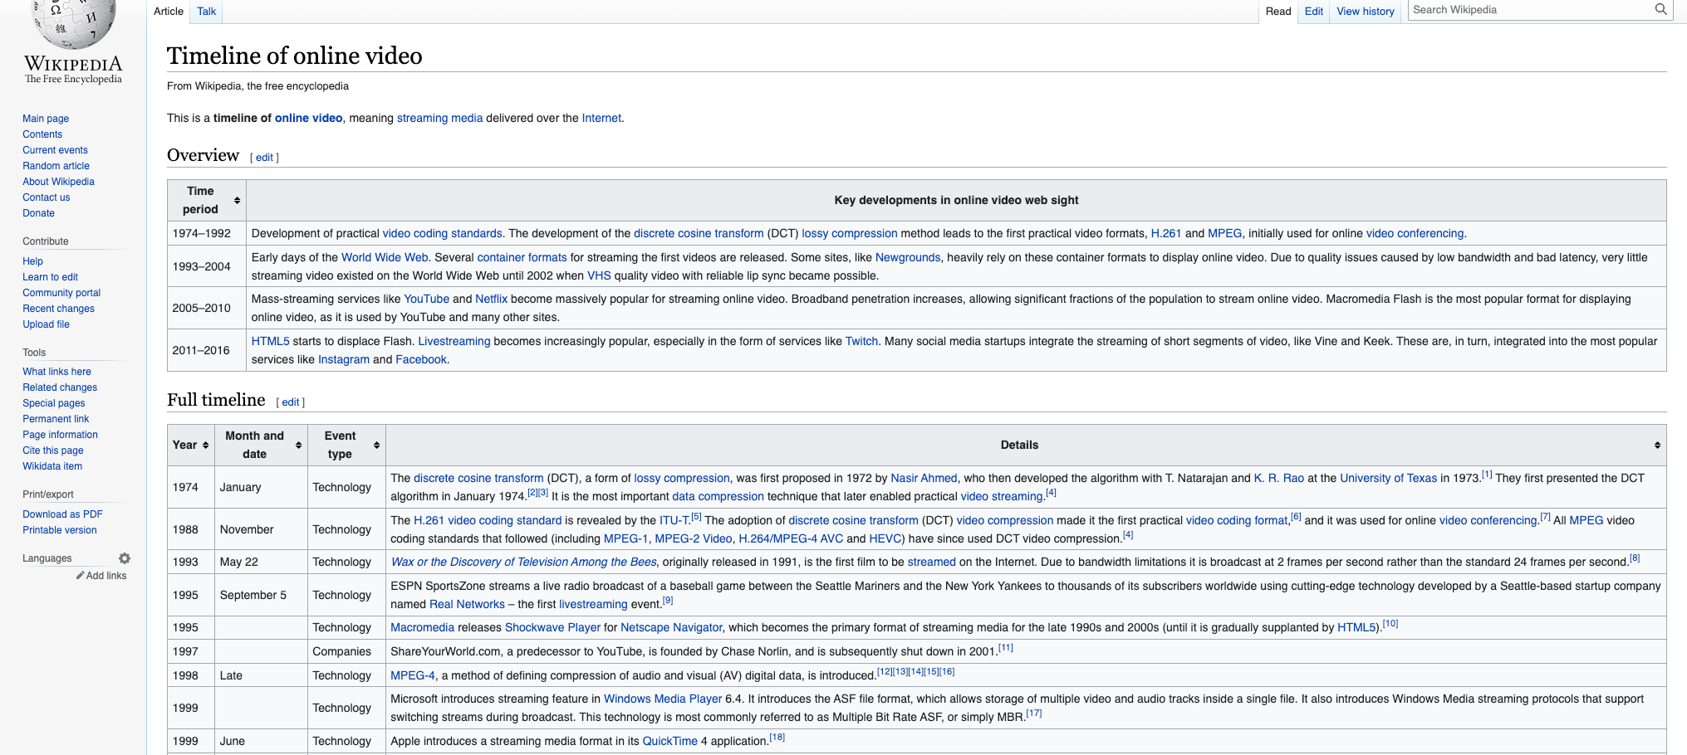Open the Wax film title link
Viewport: 1687px width, 755px height.
(524, 562)
